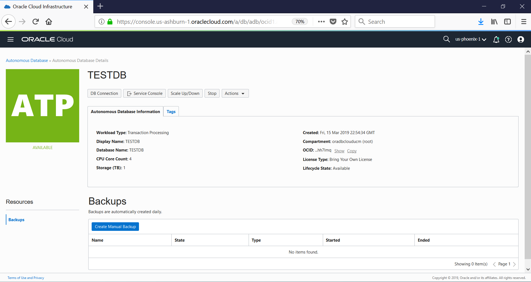
Task: Bookmark this page with the star
Action: point(345,22)
